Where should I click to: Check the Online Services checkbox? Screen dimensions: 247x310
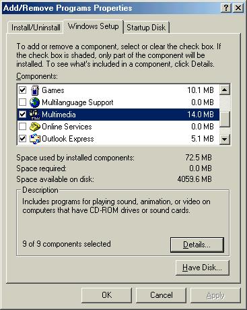click(x=22, y=127)
